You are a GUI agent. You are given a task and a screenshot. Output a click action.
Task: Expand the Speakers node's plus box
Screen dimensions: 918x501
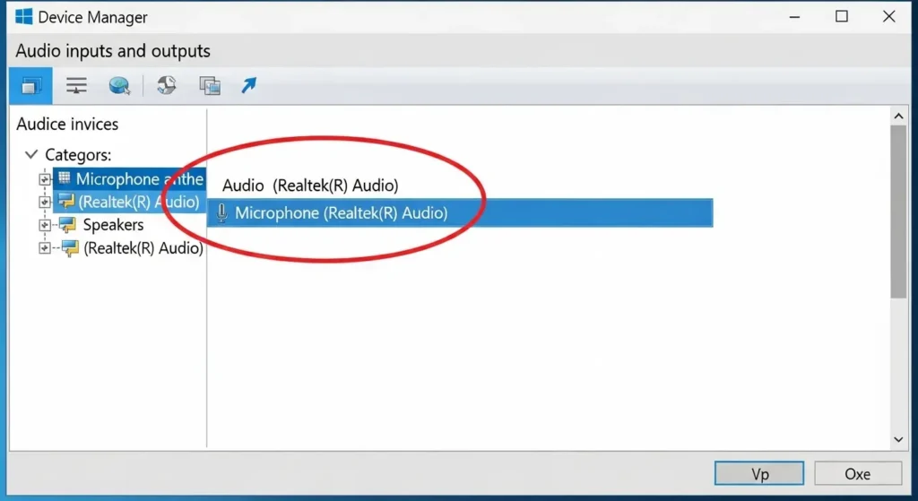(x=45, y=225)
